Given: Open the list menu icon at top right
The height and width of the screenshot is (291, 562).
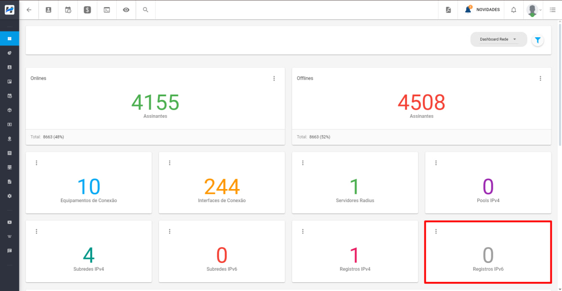Looking at the screenshot, I should pyautogui.click(x=552, y=10).
